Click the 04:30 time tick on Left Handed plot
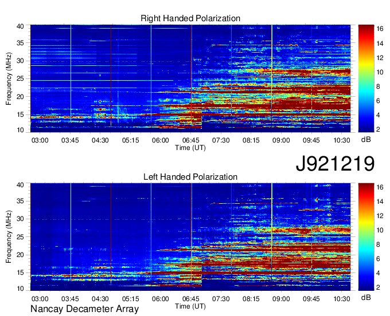 [x=100, y=299]
